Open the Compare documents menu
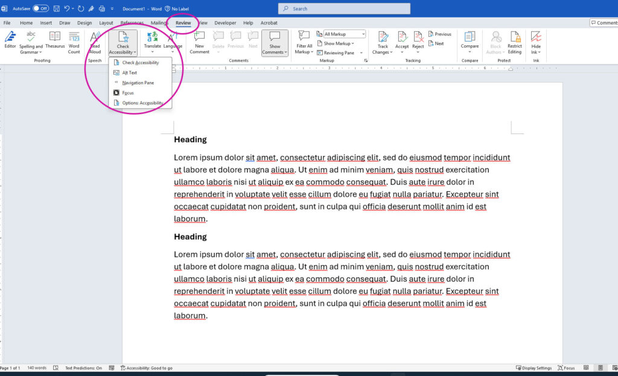Screen dimensions: 618x376 pos(470,43)
